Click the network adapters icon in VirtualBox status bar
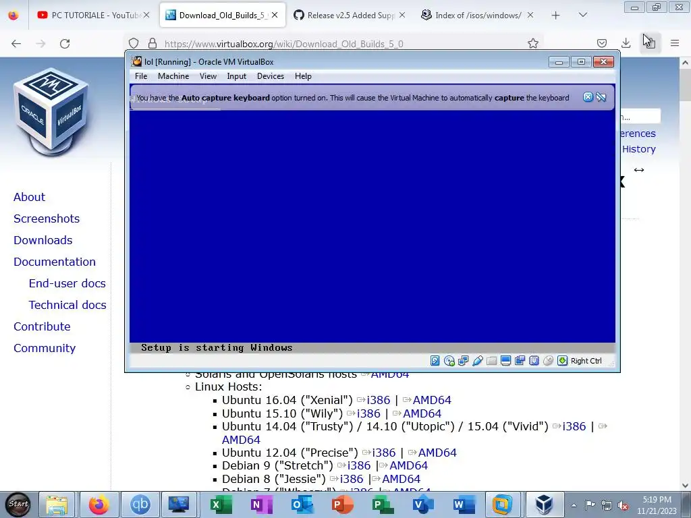The width and height of the screenshot is (691, 518). pyautogui.click(x=463, y=361)
